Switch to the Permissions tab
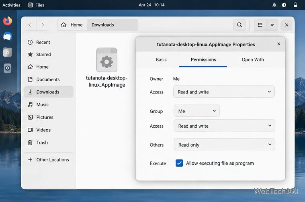Image resolution: width=305 pixels, height=202 pixels. tap(203, 59)
